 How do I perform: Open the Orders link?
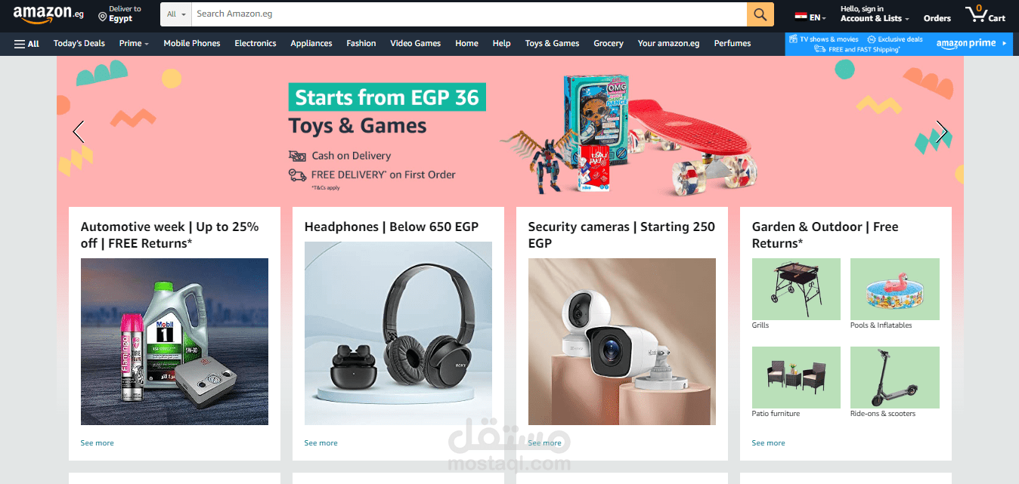(x=937, y=18)
